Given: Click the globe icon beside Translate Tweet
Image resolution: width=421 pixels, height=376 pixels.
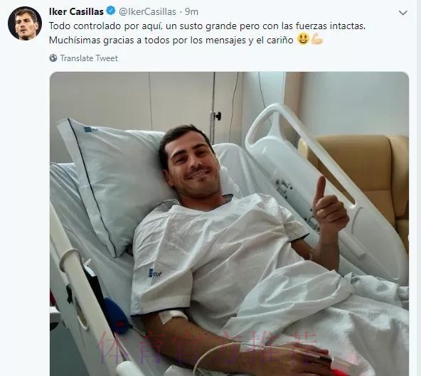Looking at the screenshot, I should click(x=53, y=58).
